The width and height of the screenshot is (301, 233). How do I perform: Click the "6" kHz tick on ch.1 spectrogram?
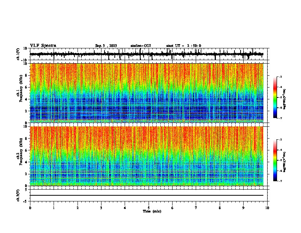pos(26,88)
